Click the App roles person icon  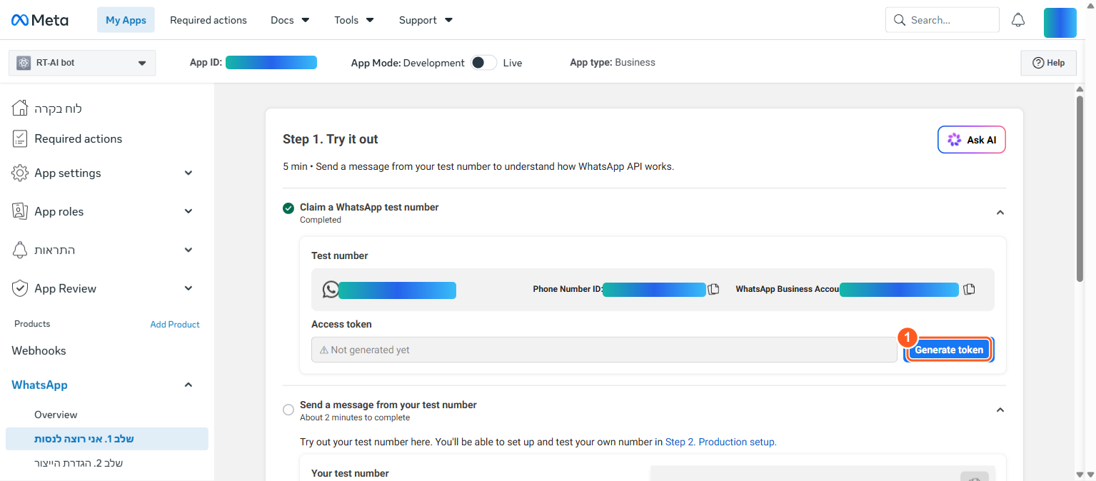(20, 211)
